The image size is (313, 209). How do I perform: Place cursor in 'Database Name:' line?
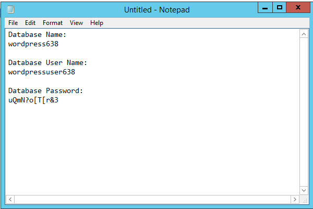[37, 35]
